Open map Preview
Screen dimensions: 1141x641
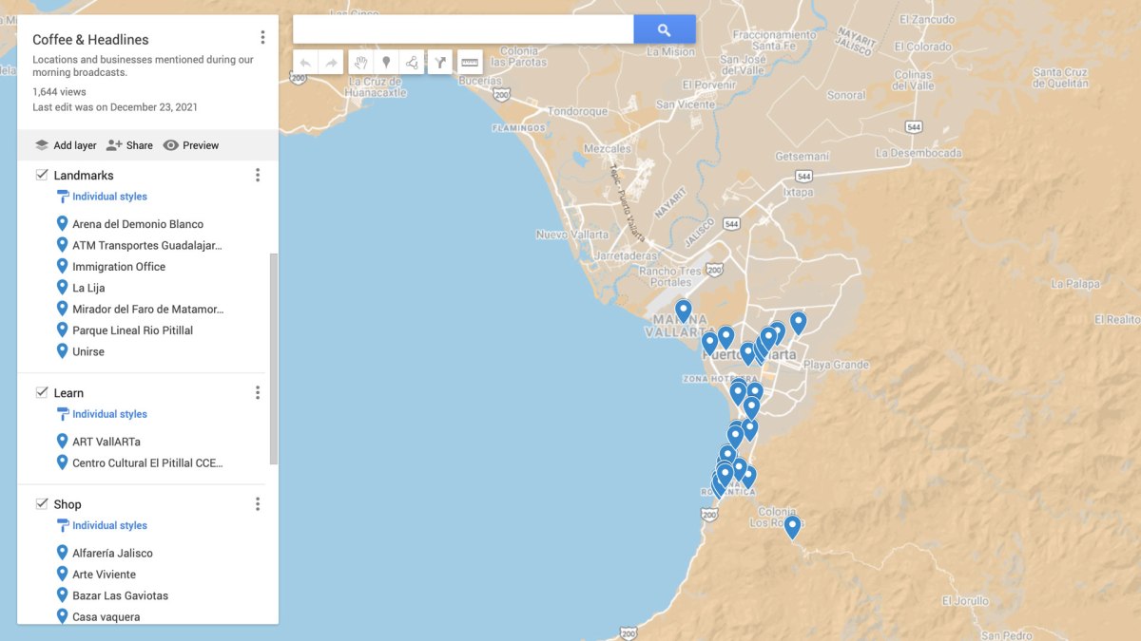(x=191, y=145)
